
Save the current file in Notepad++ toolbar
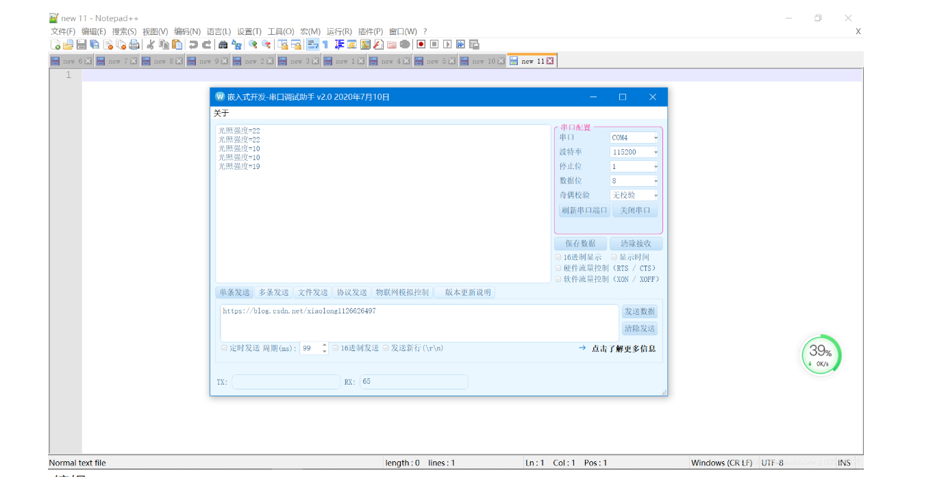[x=82, y=44]
